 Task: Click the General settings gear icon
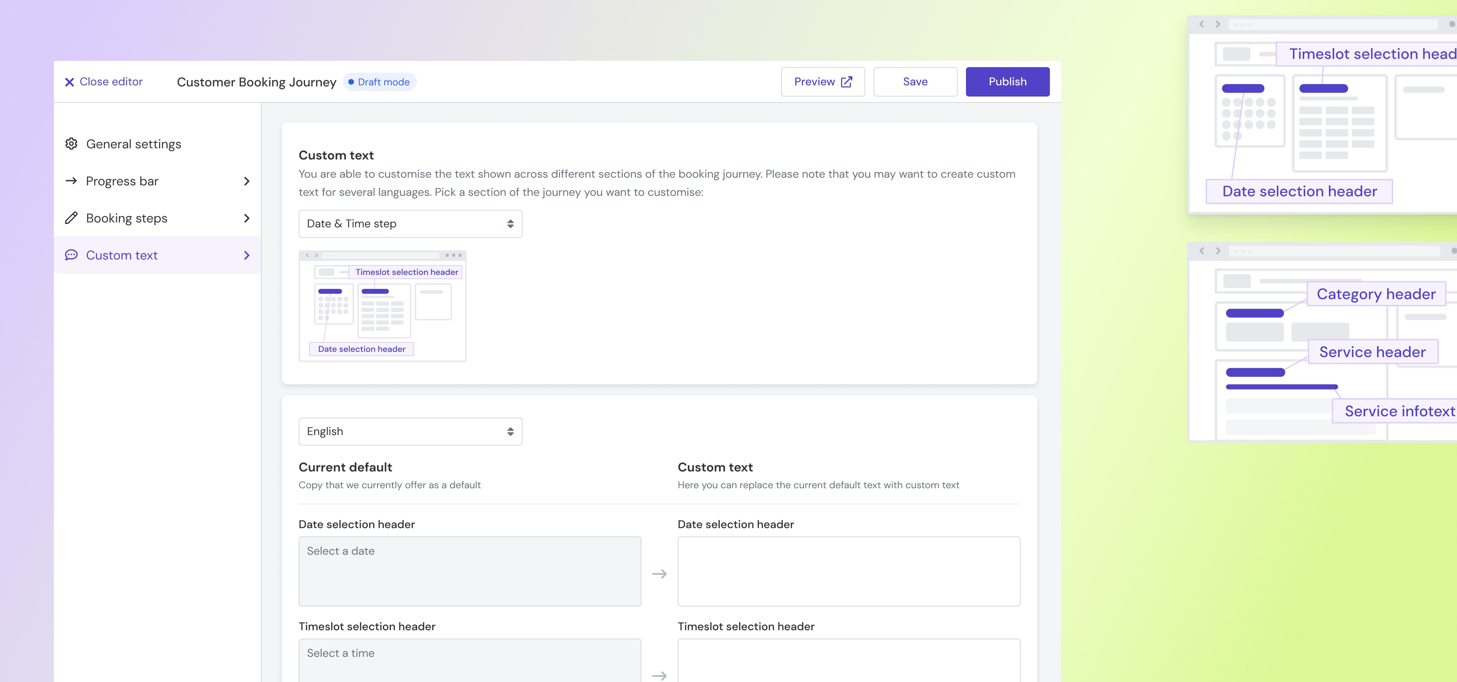tap(71, 144)
